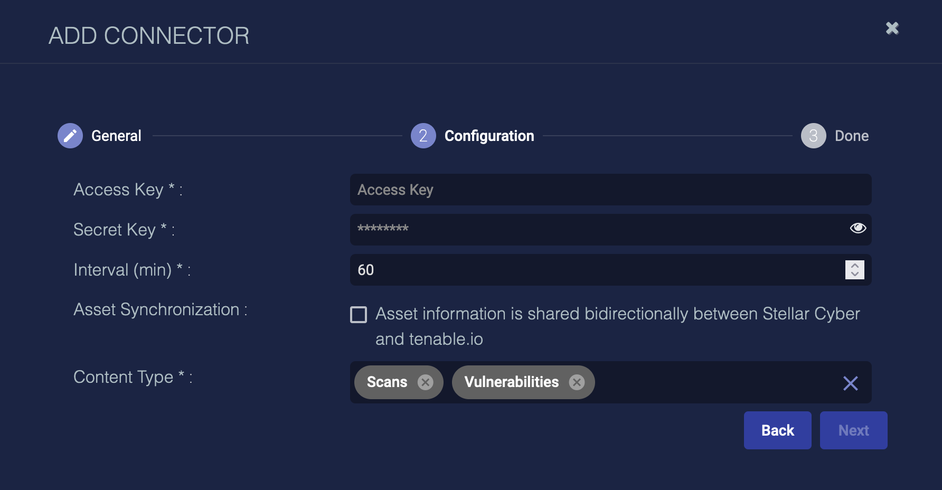Click the step 2 circle icon
This screenshot has width=942, height=490.
coord(423,136)
